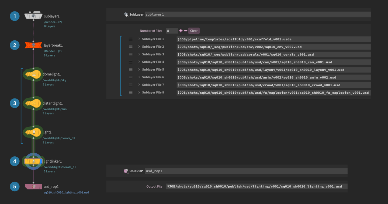388x204 pixels.
Task: Expand the Sublayer File 7 entry
Action: (x=139, y=85)
